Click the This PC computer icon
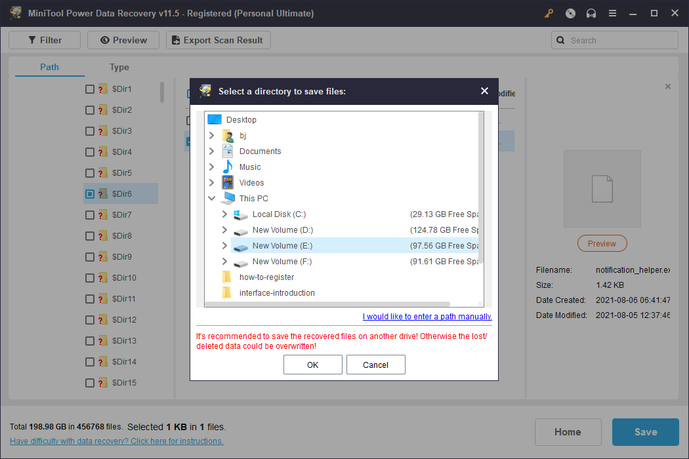Image resolution: width=689 pixels, height=459 pixels. pyautogui.click(x=228, y=199)
